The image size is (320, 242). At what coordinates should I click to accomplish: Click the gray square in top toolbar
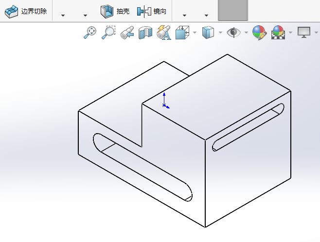tap(232, 10)
